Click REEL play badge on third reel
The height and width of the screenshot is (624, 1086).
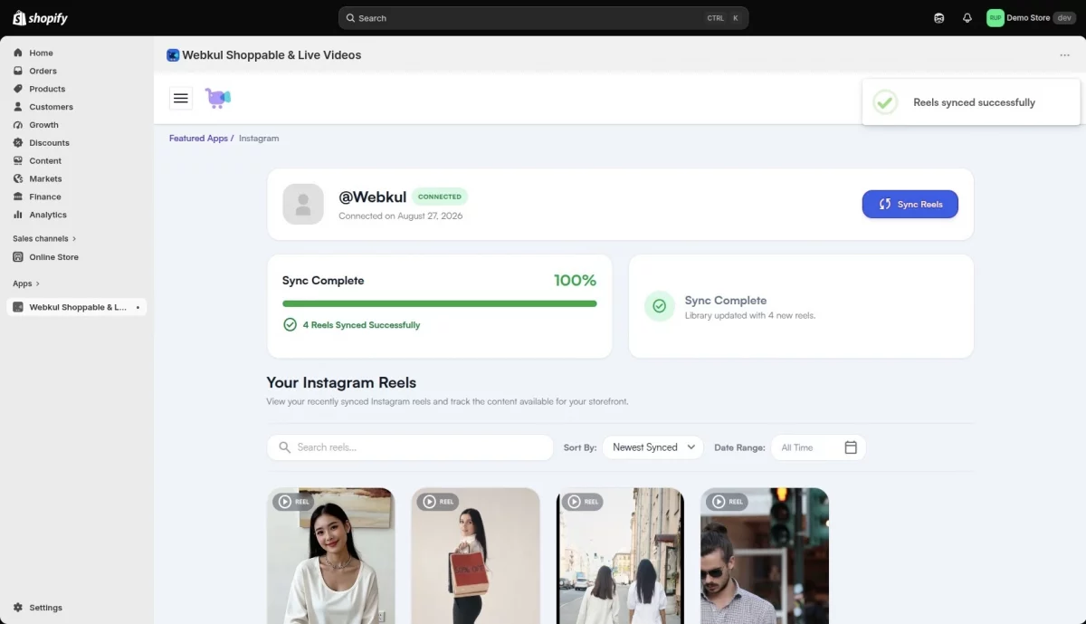[x=582, y=502]
